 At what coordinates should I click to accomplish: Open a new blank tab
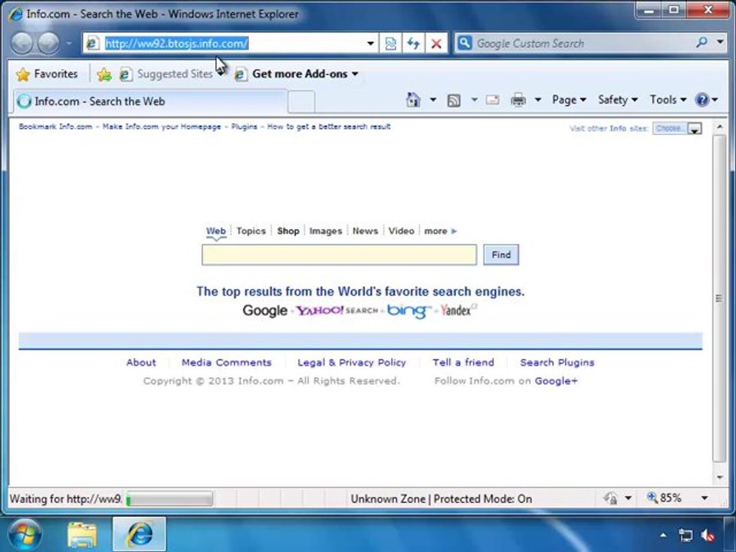coord(301,102)
